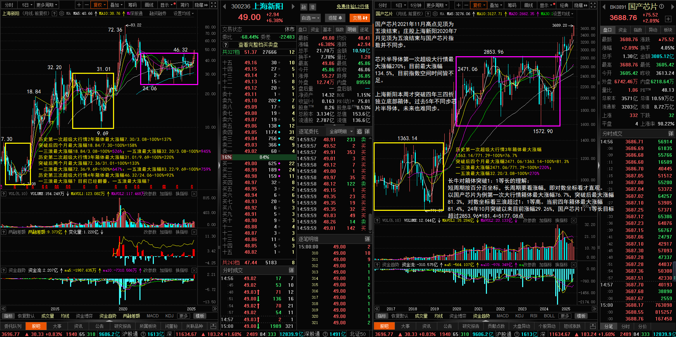This screenshot has height=337, width=676.
Task: Toggle 隐藏 side panel in right toolbar
Action: coord(581,5)
